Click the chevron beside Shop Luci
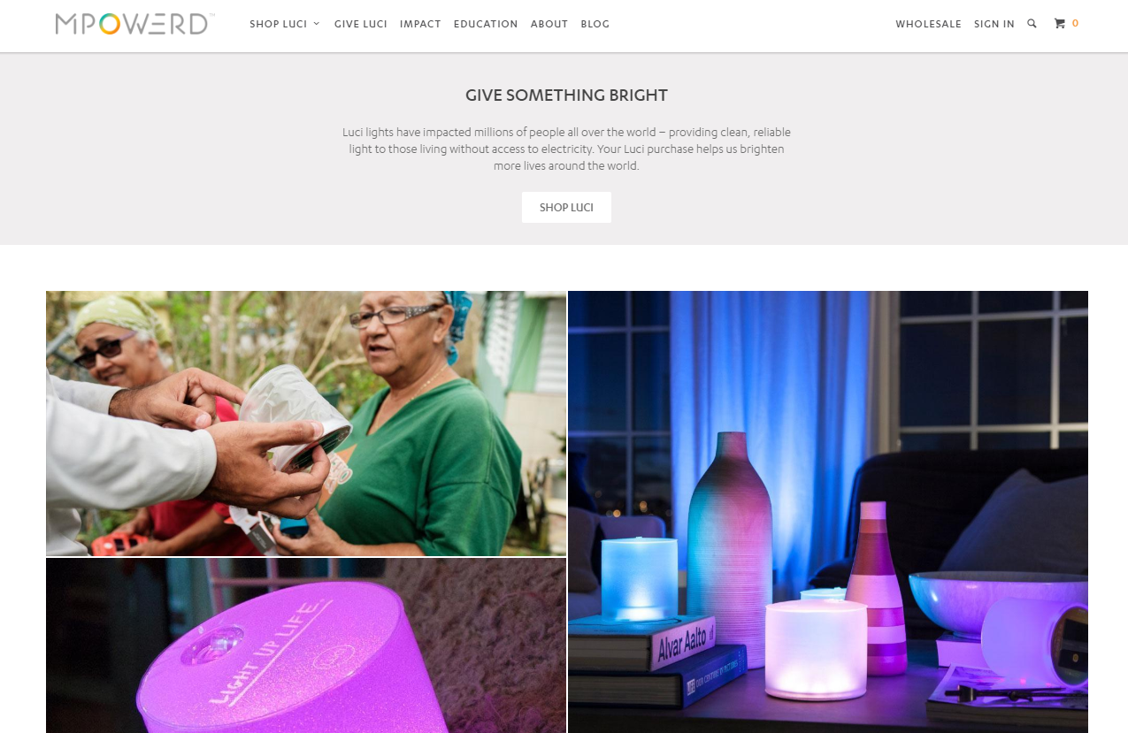The width and height of the screenshot is (1128, 733). point(317,24)
